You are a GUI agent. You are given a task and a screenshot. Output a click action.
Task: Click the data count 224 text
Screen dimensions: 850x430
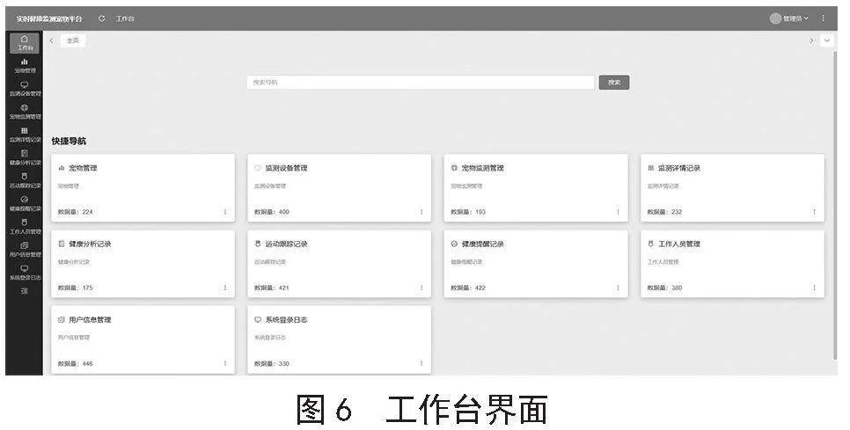(x=87, y=212)
